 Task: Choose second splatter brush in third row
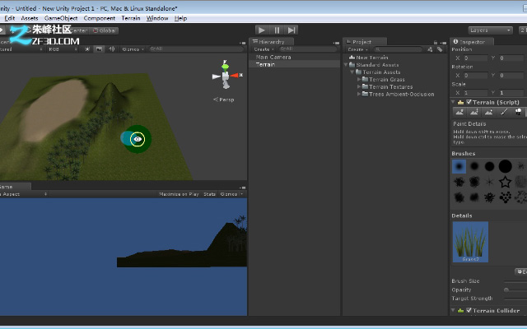pos(474,197)
